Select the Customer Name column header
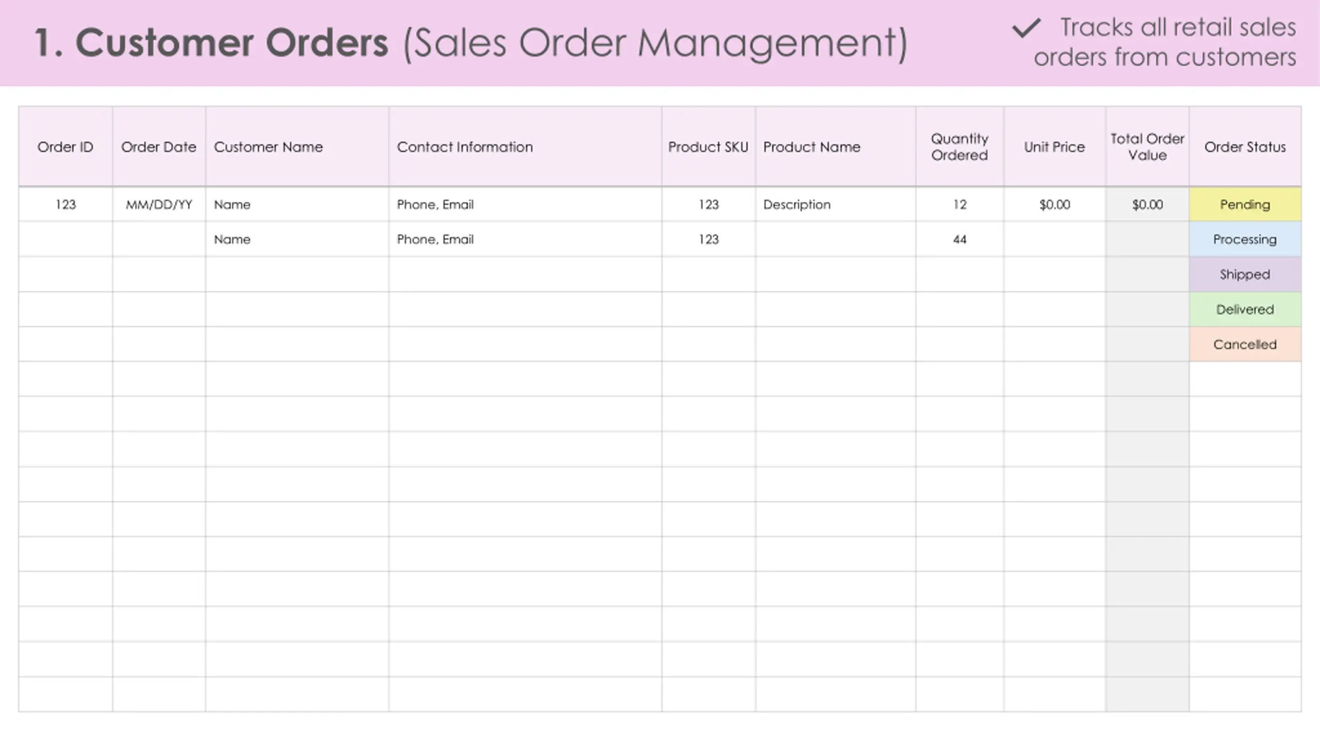This screenshot has width=1320, height=742. coord(297,147)
